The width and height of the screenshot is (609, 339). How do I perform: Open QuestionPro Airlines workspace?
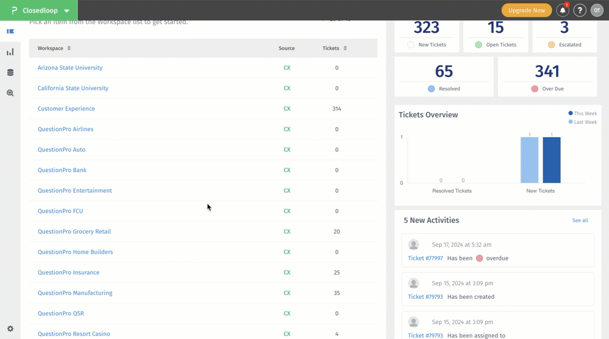point(65,129)
